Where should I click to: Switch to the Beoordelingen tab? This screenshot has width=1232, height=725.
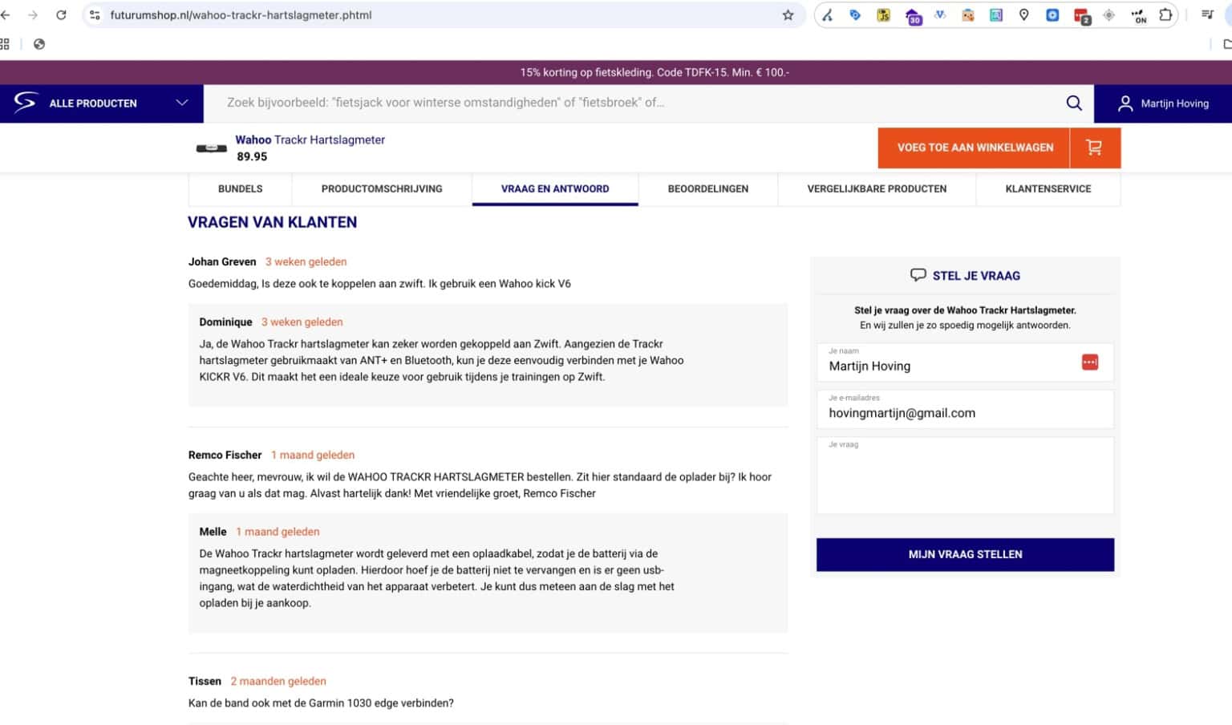707,188
